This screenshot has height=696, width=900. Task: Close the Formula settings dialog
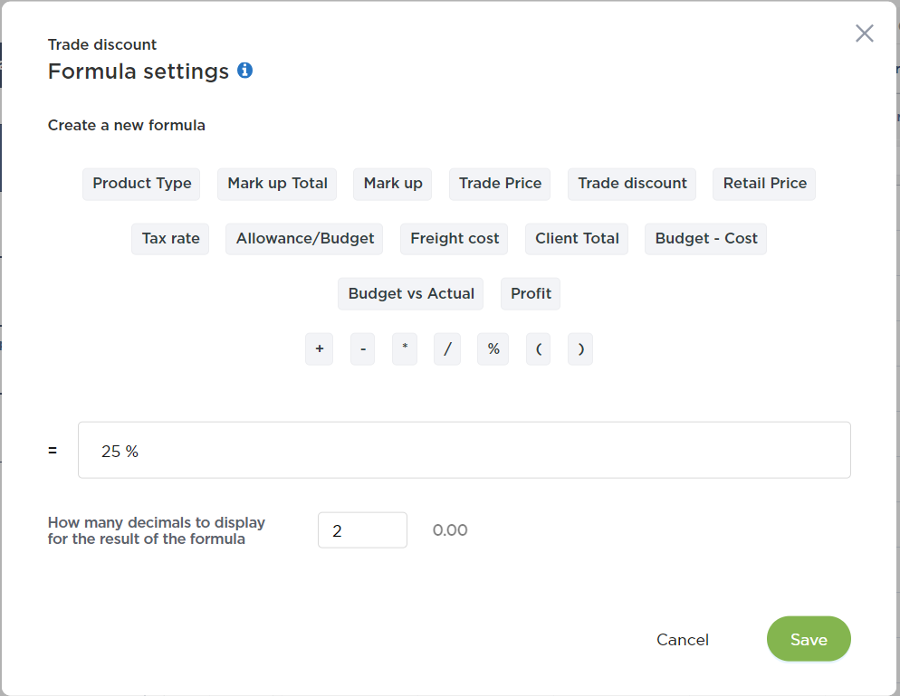pos(865,33)
